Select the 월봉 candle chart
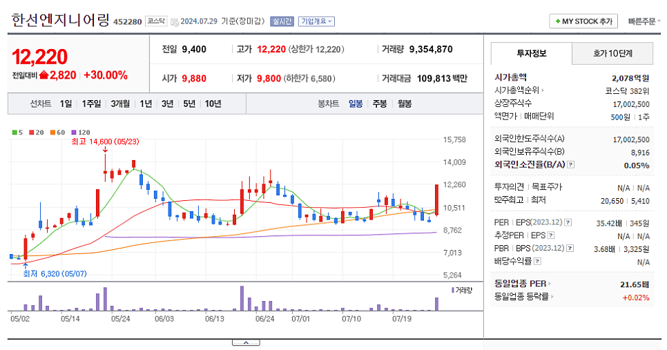Image resolution: width=667 pixels, height=350 pixels. 405,104
